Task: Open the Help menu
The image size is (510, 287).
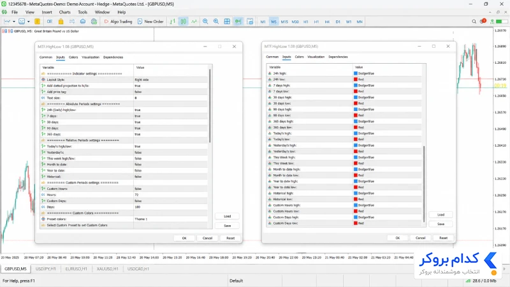Action: tap(121, 12)
